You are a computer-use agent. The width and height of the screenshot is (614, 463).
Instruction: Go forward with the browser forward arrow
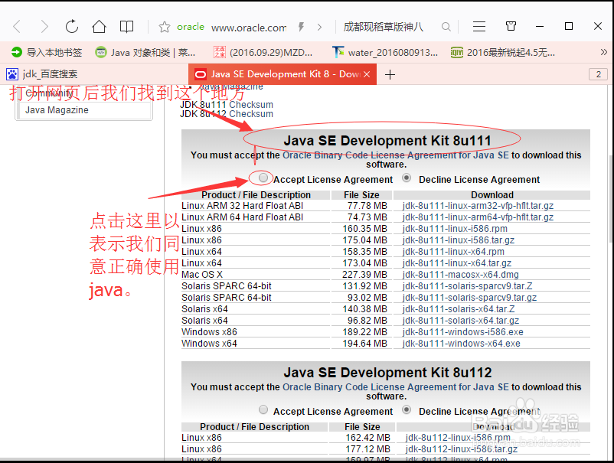44,27
